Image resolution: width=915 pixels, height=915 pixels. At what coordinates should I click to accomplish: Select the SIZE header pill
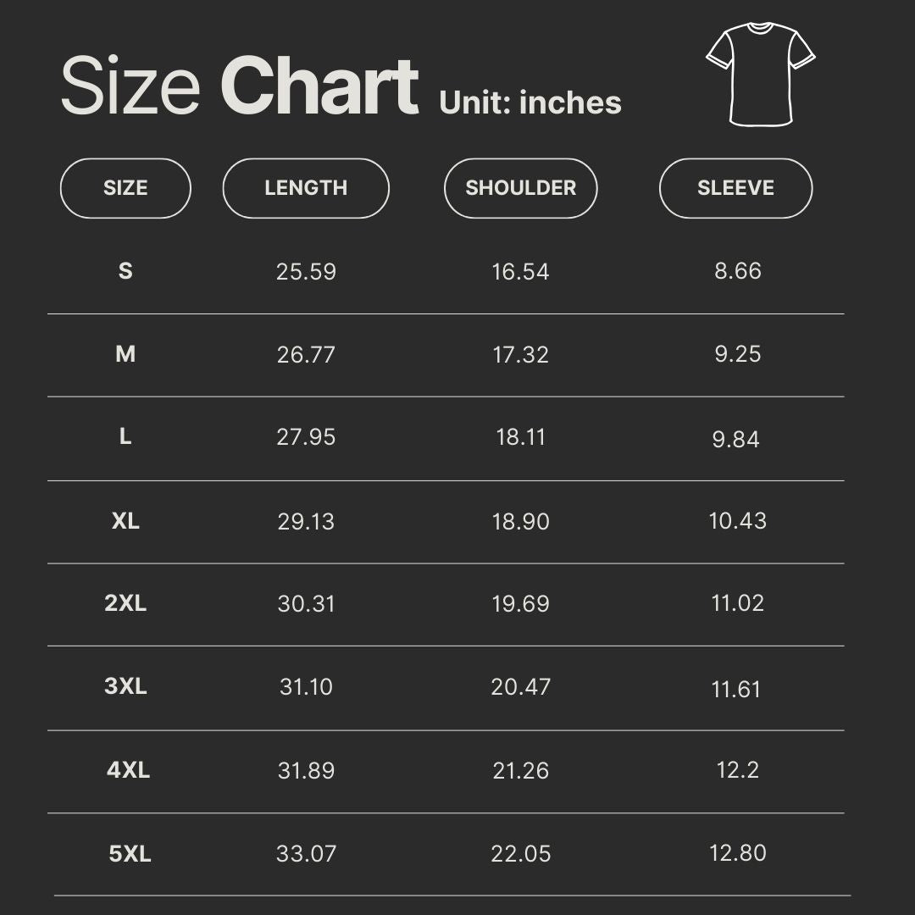coord(125,188)
